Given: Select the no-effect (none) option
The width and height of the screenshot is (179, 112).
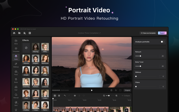Looking at the screenshot, I should pyautogui.click(x=26, y=48).
